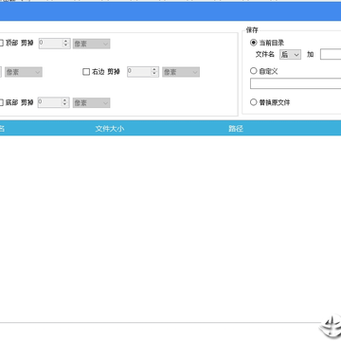Click the 右边 crop value field
This screenshot has width=341, height=341.
tap(139, 72)
